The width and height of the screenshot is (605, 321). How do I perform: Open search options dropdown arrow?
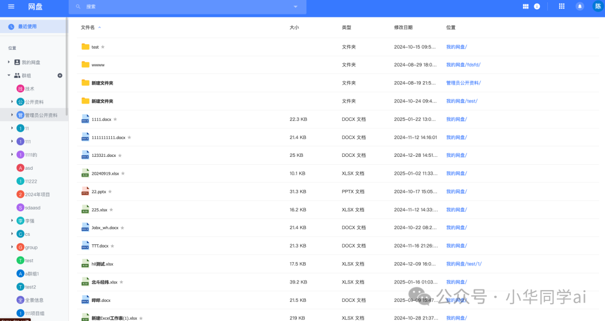(x=295, y=7)
